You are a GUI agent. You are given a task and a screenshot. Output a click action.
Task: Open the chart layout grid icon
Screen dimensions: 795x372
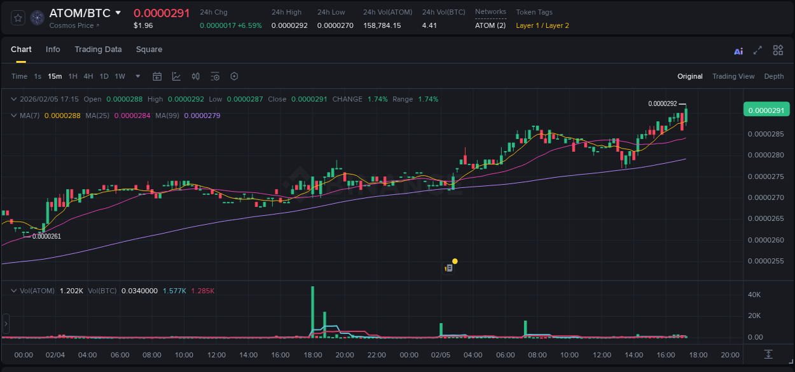coord(778,50)
